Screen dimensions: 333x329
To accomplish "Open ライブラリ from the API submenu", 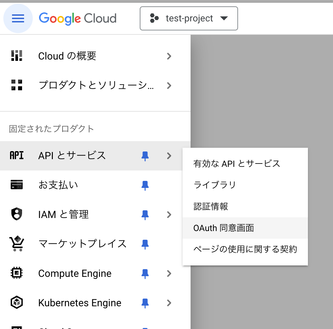I will 215,185.
